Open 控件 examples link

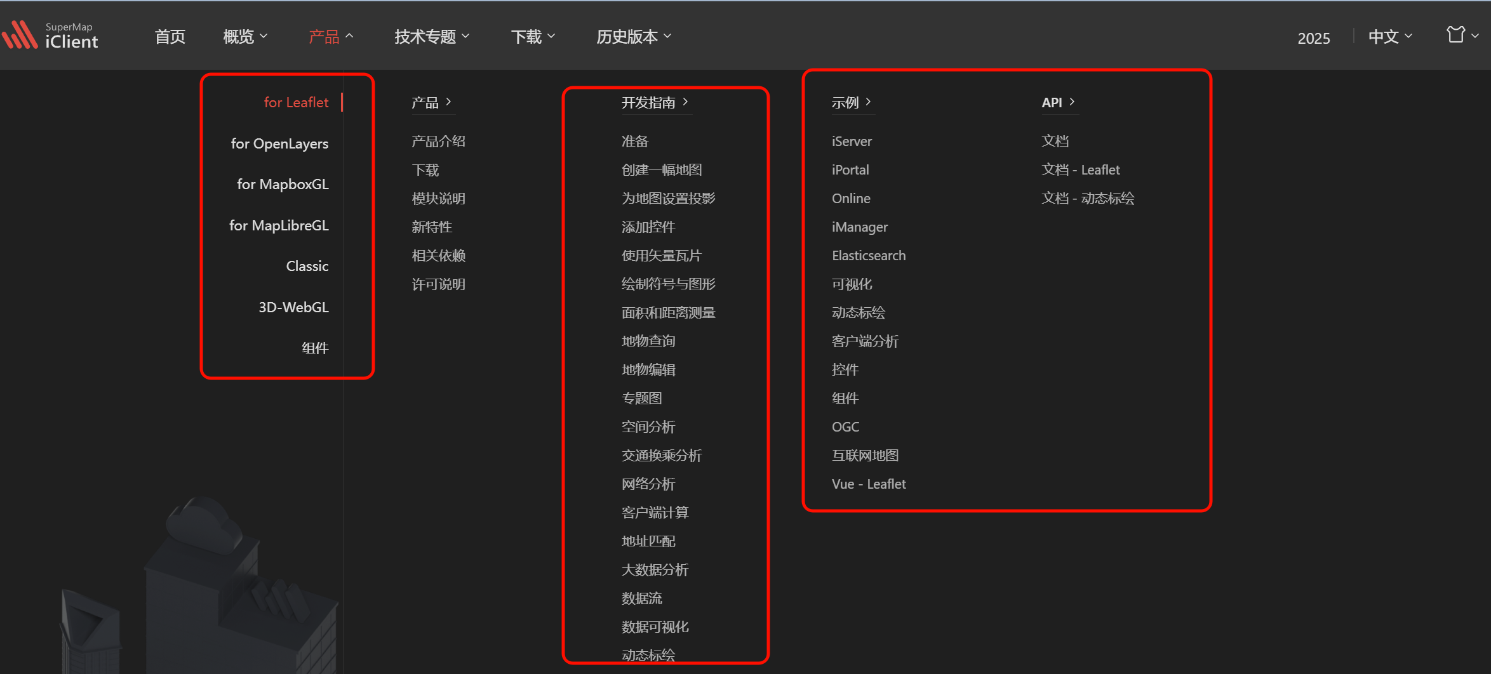click(x=845, y=369)
